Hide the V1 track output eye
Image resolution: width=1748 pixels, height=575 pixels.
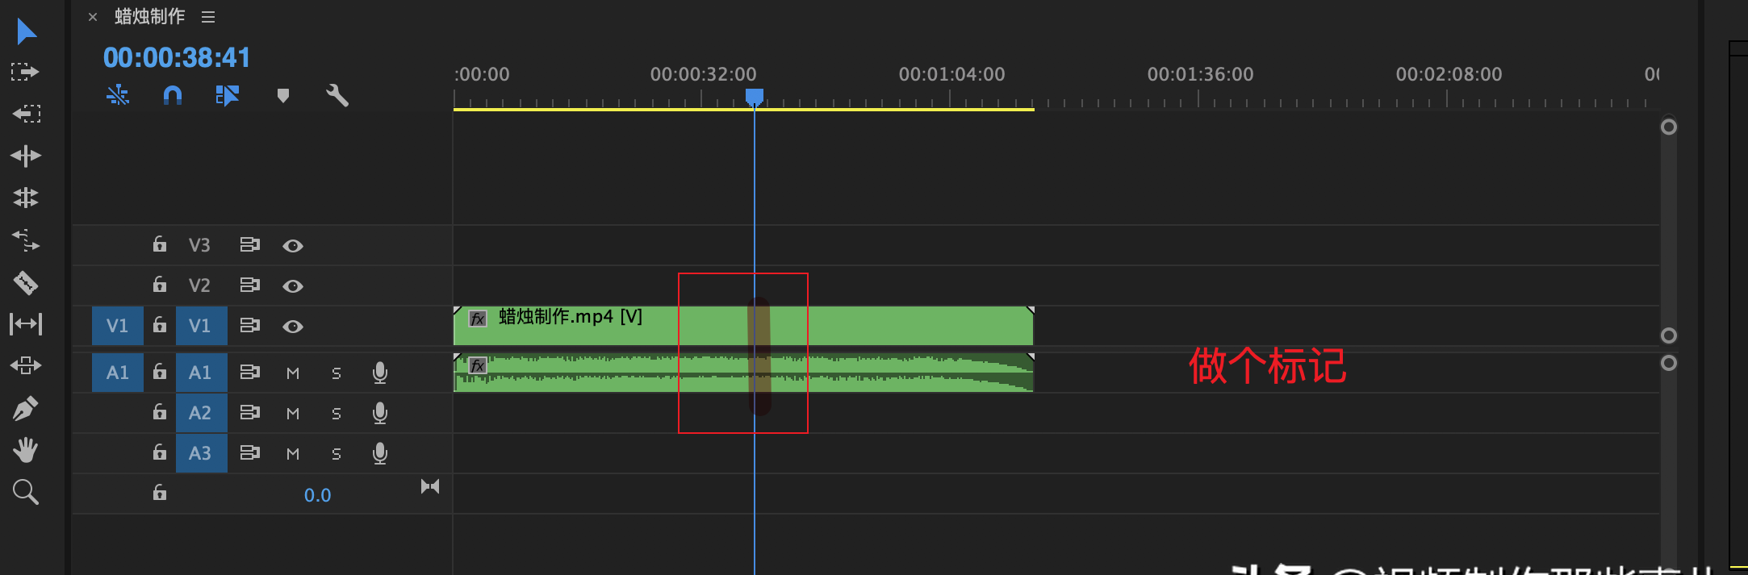(293, 326)
